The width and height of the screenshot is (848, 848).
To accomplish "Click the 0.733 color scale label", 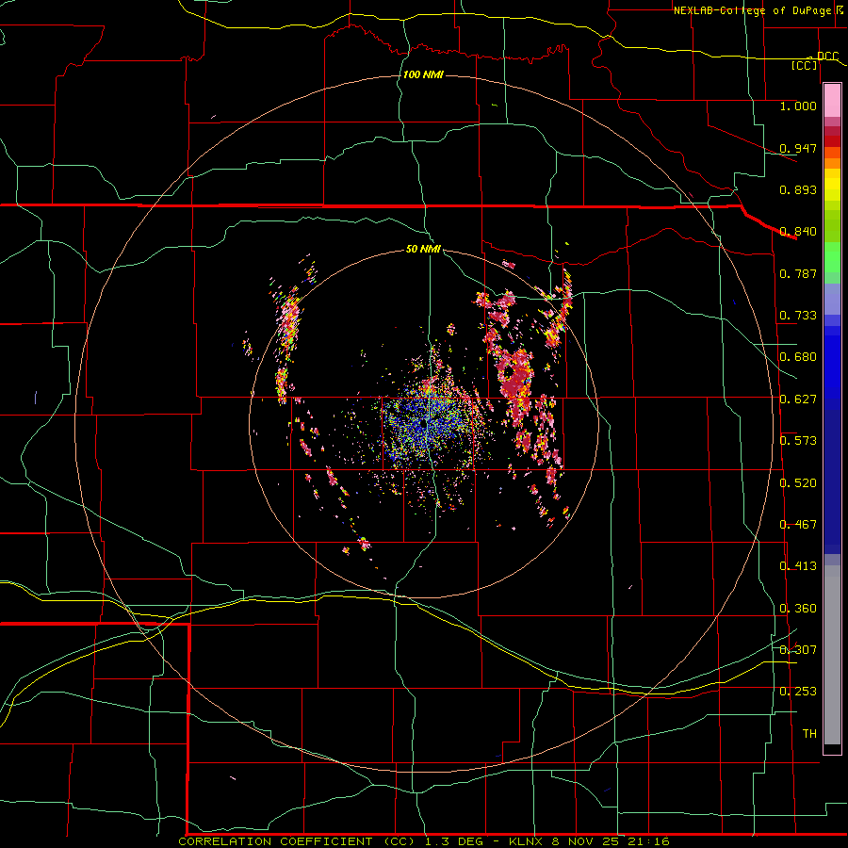I will (798, 316).
